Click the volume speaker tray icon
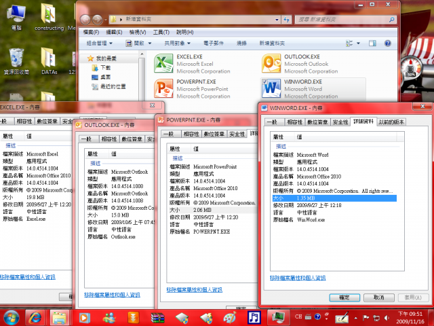This screenshot has width=434, height=326. pos(387,318)
